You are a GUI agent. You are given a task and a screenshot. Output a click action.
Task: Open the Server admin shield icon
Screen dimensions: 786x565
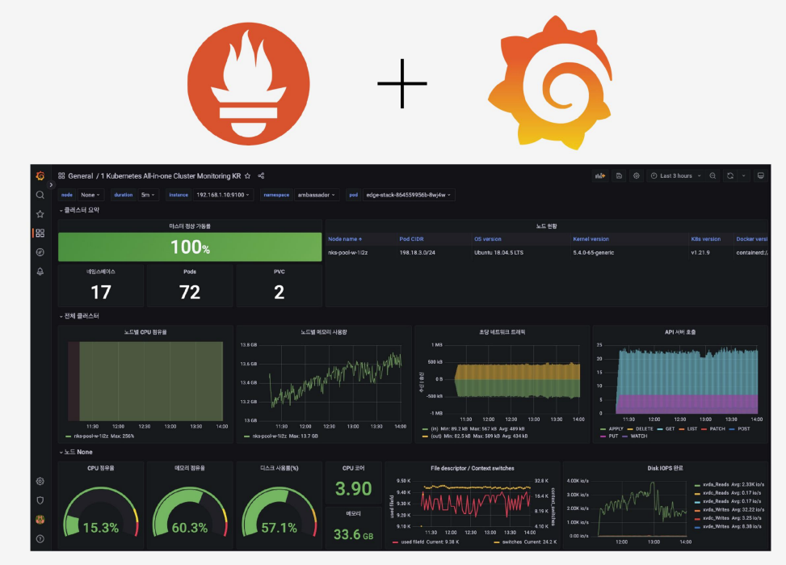(40, 500)
